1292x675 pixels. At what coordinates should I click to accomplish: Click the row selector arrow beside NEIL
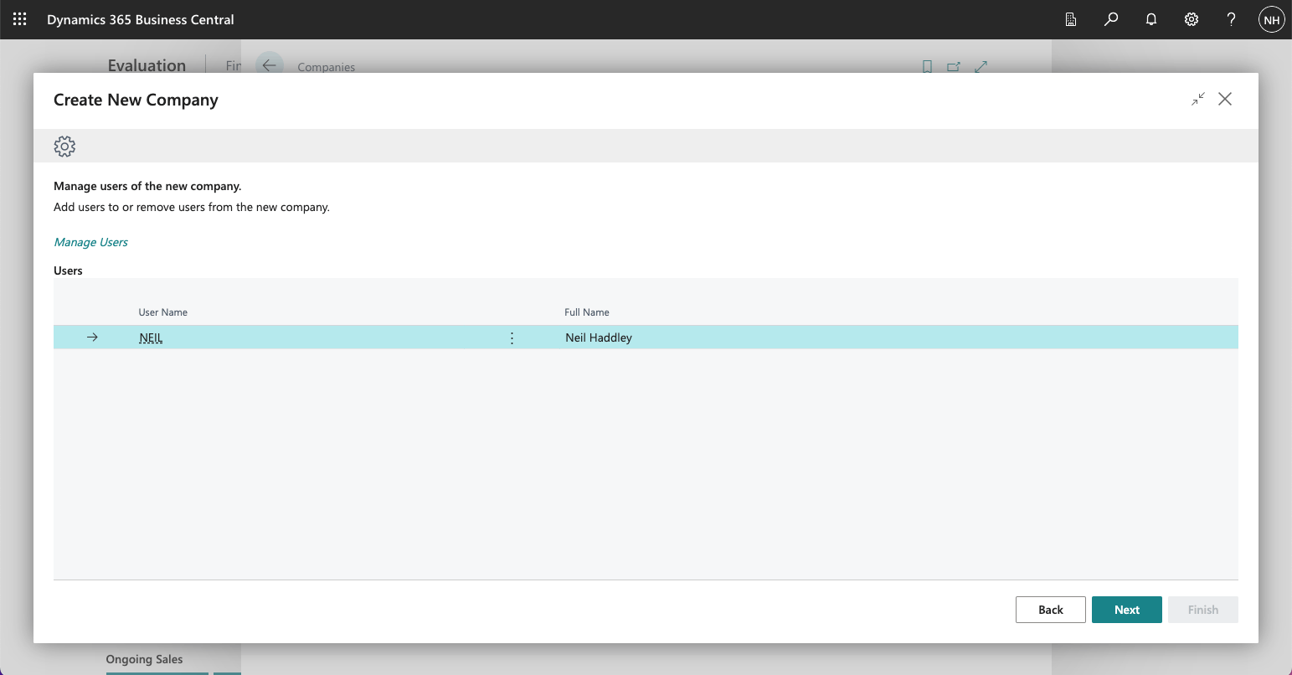92,337
